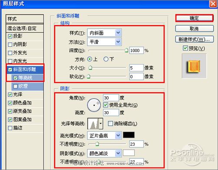Open the 样式 style dropdown 内斜面
Viewport: 218px width, 170px height.
point(104,33)
